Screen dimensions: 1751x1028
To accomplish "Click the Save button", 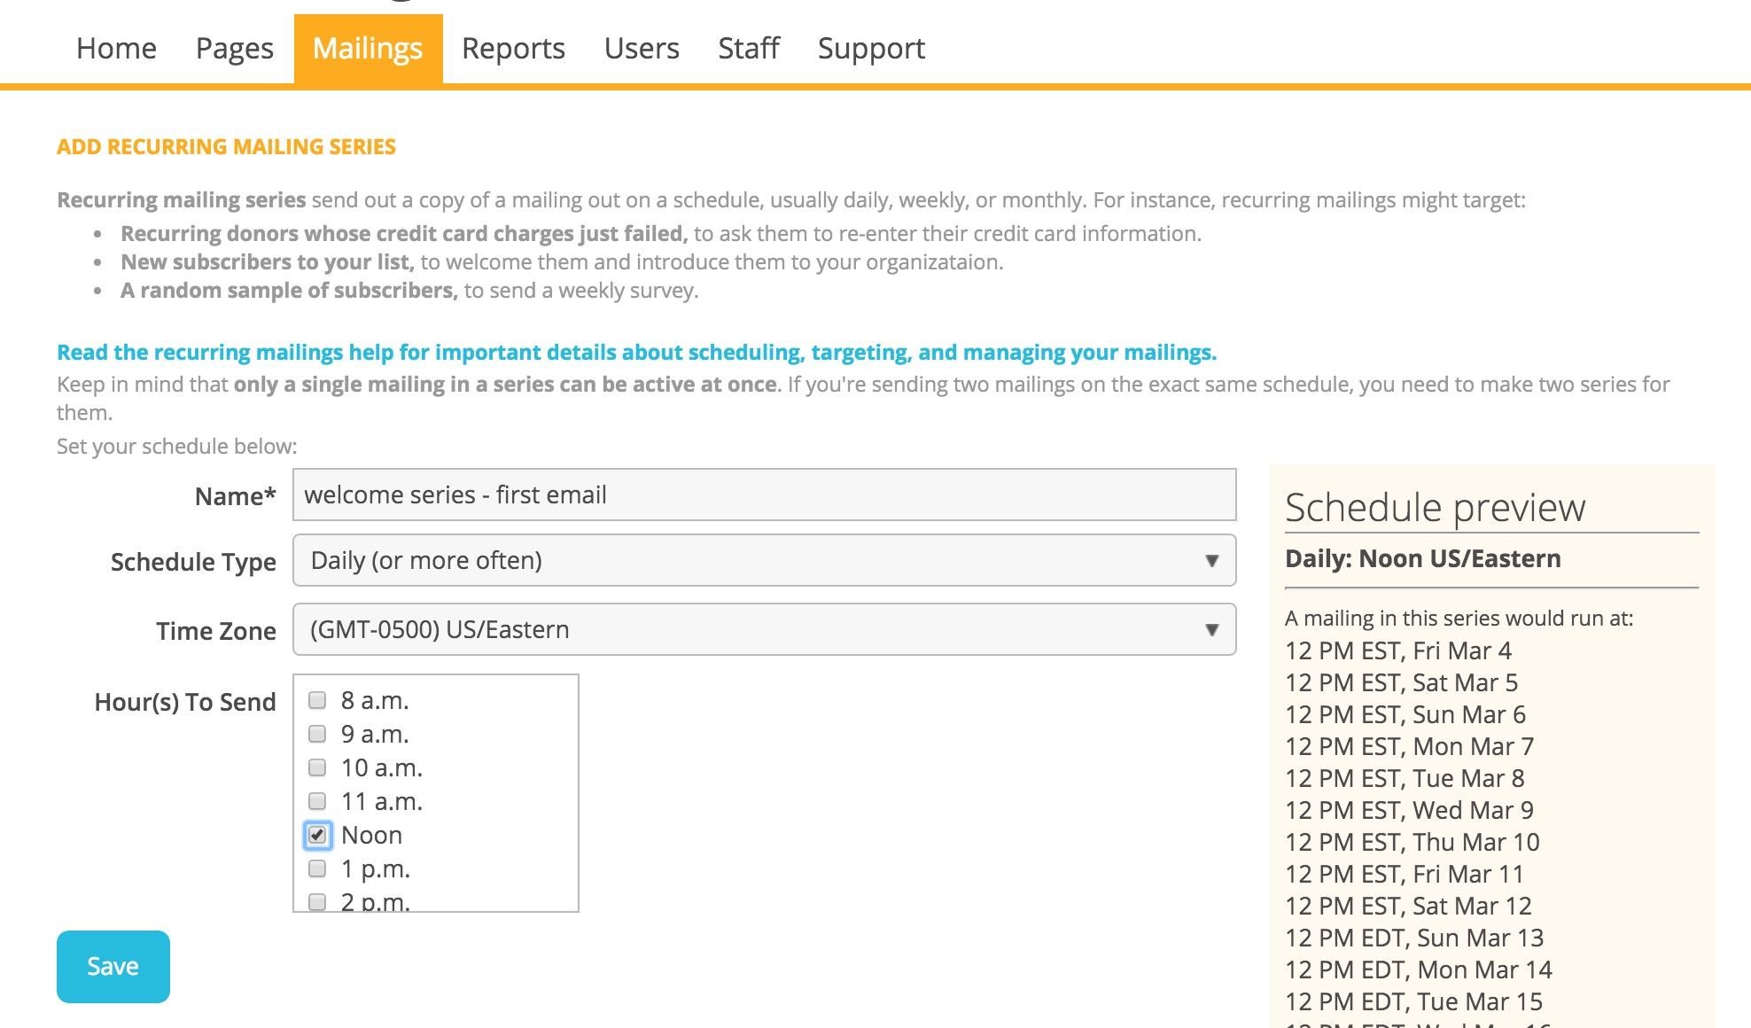I will tap(113, 966).
